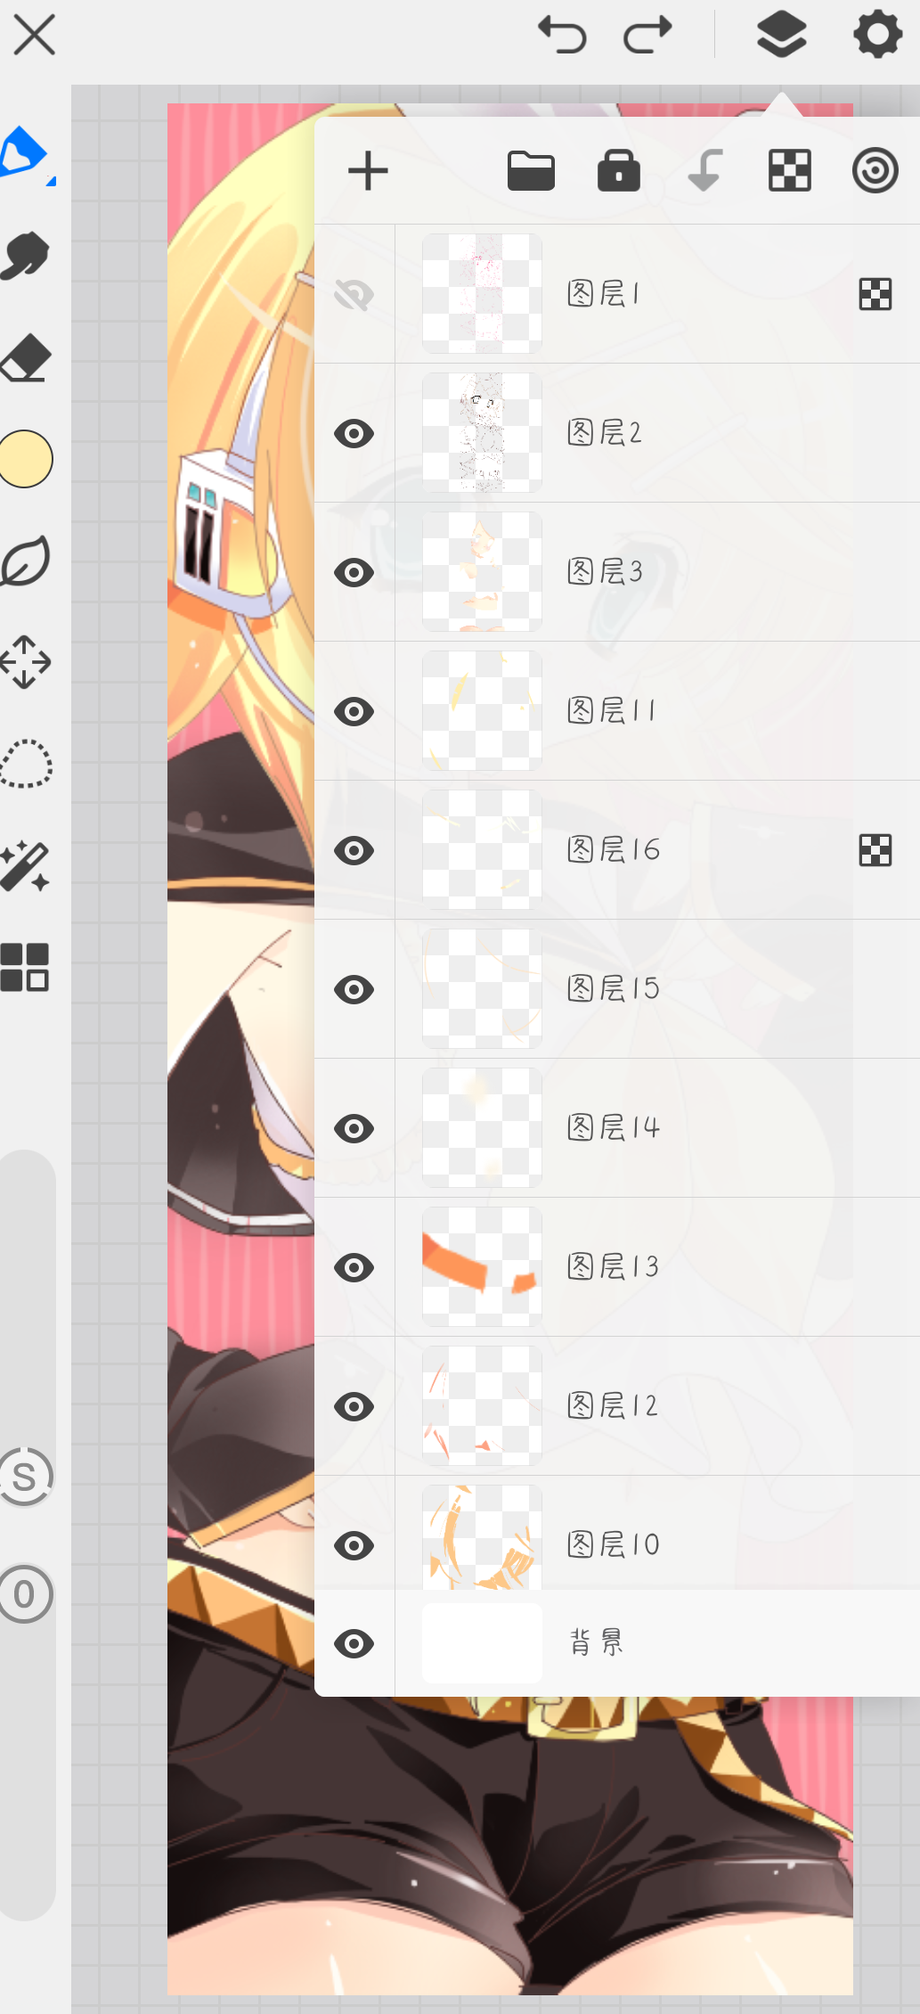The width and height of the screenshot is (920, 2014).
Task: Redo the last action
Action: 647,36
